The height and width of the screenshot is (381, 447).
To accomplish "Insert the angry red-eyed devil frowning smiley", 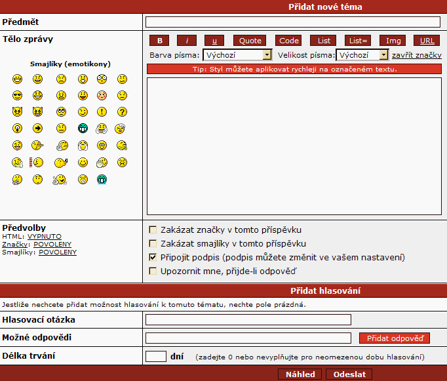I will (x=18, y=111).
